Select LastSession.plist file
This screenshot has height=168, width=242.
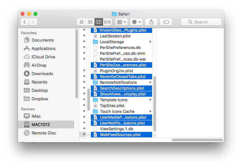121,36
